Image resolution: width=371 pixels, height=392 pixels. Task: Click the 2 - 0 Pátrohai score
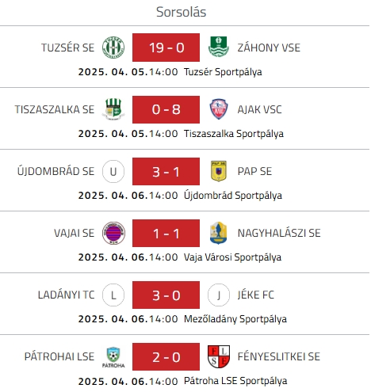click(166, 356)
